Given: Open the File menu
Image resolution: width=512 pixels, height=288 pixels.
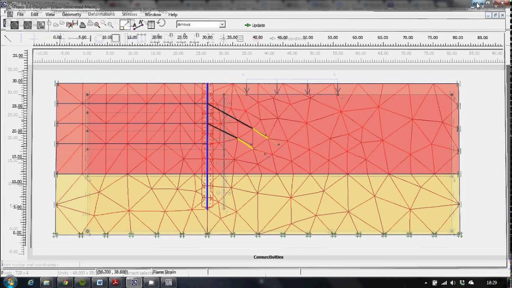Looking at the screenshot, I should tap(20, 14).
